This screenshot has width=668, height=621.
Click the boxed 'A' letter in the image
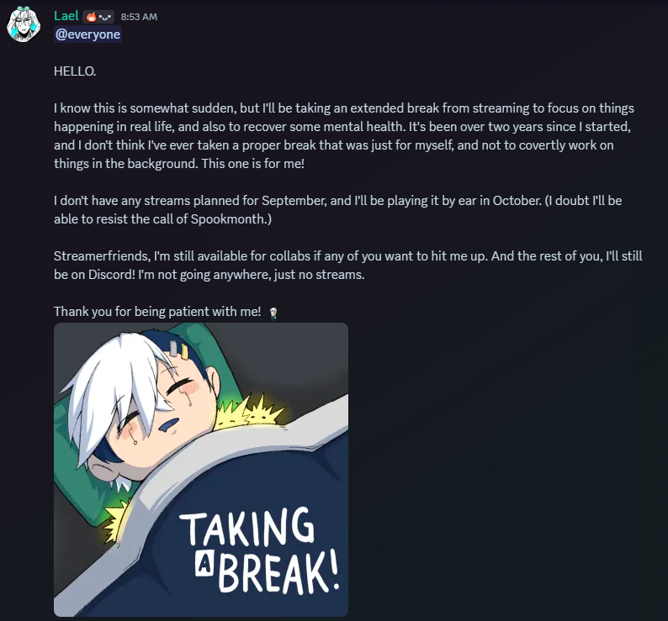(x=204, y=564)
